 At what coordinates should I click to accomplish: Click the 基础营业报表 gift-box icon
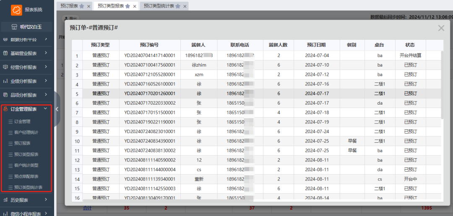(6, 53)
